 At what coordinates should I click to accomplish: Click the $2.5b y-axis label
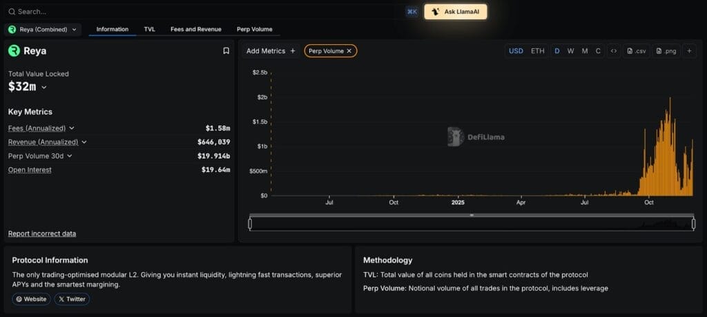pyautogui.click(x=260, y=72)
